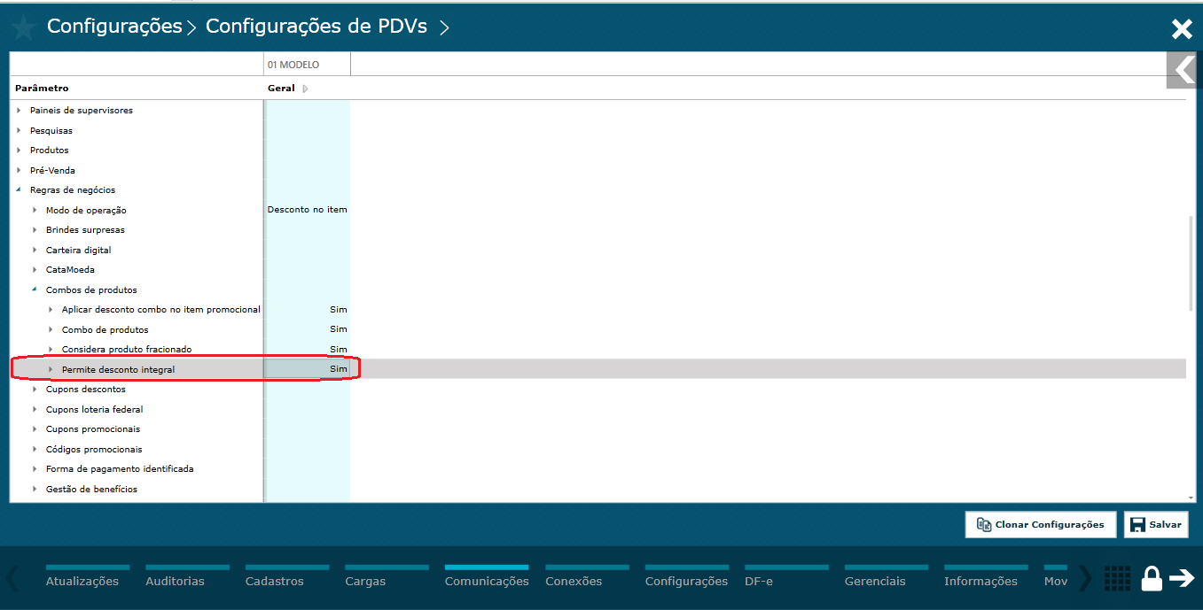Image resolution: width=1203 pixels, height=610 pixels.
Task: Select Gestão de benefícios item
Action: point(91,489)
